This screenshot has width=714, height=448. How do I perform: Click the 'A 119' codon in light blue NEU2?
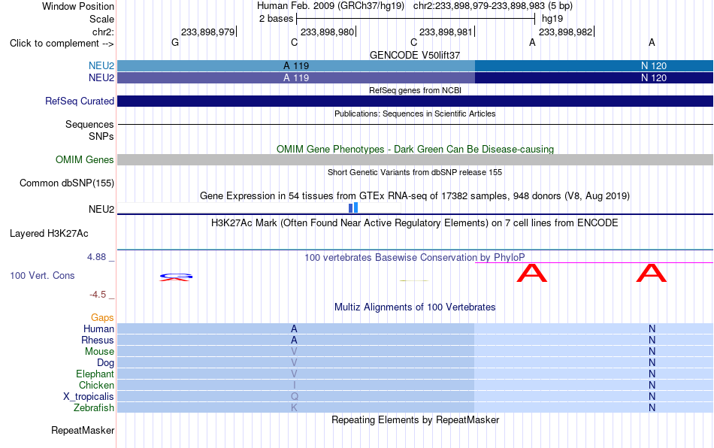tap(296, 66)
